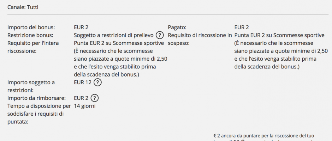Click right column Punta EUR 2 requirement text
Image resolution: width=332 pixels, height=141 pixels.
tap(281, 51)
